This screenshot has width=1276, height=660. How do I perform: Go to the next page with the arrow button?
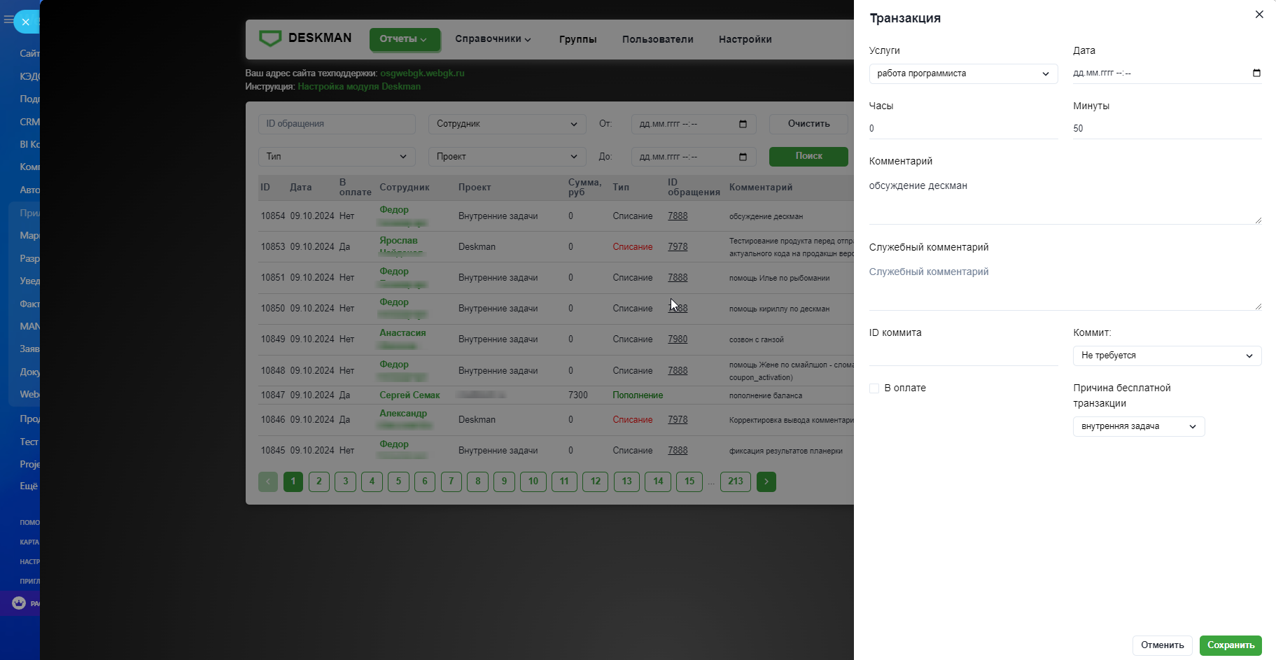click(766, 482)
